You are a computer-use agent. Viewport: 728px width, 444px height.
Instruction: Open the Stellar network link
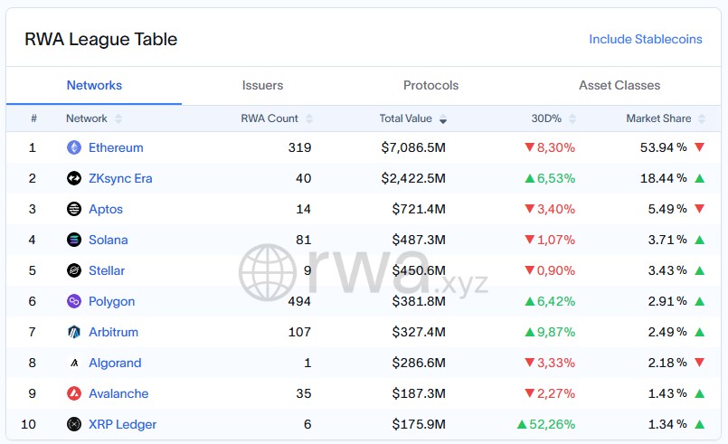click(107, 270)
